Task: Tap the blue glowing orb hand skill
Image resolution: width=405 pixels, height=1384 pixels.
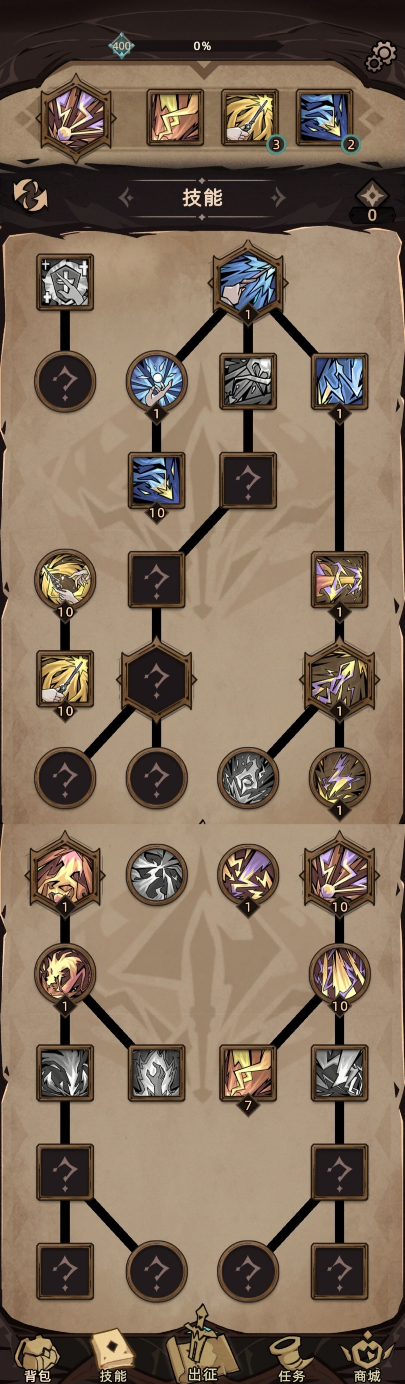Action: coord(156,382)
